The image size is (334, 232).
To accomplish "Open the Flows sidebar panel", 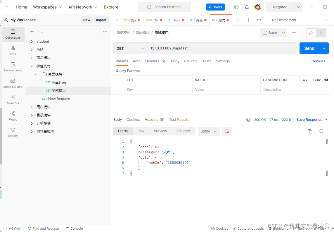I will pyautogui.click(x=13, y=116).
